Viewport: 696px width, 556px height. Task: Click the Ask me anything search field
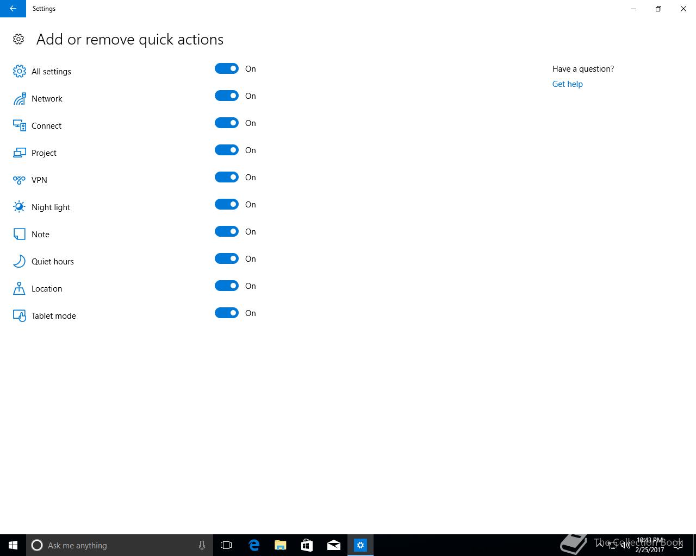[x=120, y=545]
